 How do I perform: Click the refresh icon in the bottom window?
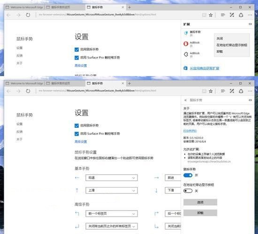tap(28, 91)
